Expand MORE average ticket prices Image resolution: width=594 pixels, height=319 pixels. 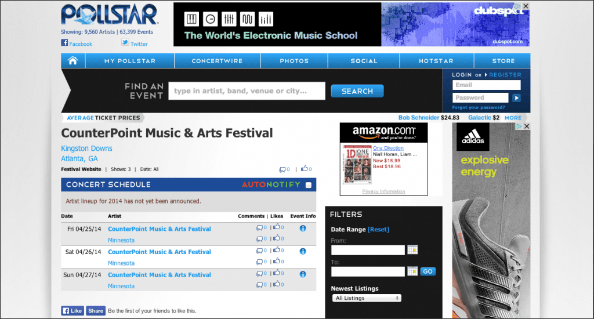[513, 118]
